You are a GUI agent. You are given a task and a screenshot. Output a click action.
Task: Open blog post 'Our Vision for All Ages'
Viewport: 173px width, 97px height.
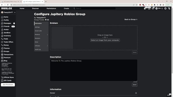(6, 70)
